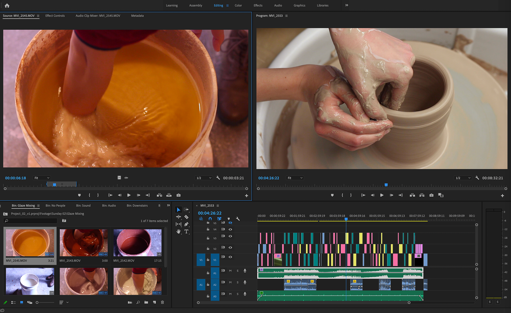Open Program monitor 1/2 resolution dropdown

463,178
